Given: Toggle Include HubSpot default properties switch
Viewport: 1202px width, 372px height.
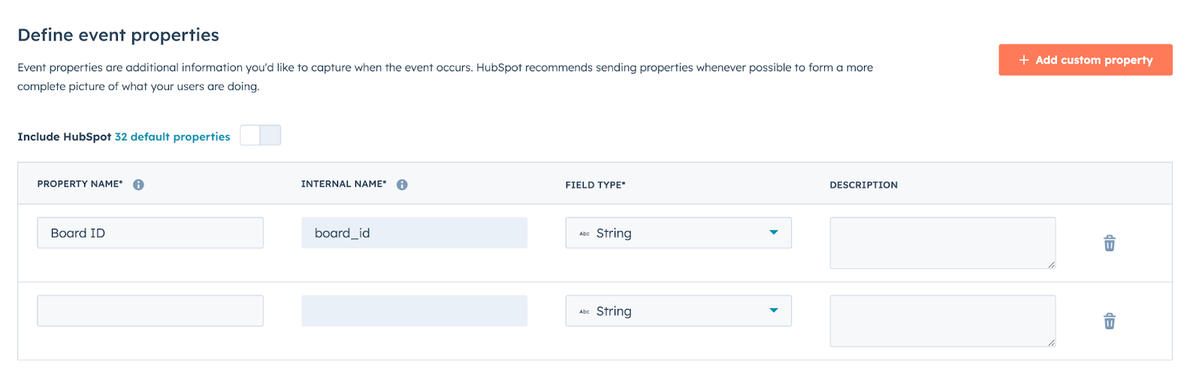Looking at the screenshot, I should (260, 136).
